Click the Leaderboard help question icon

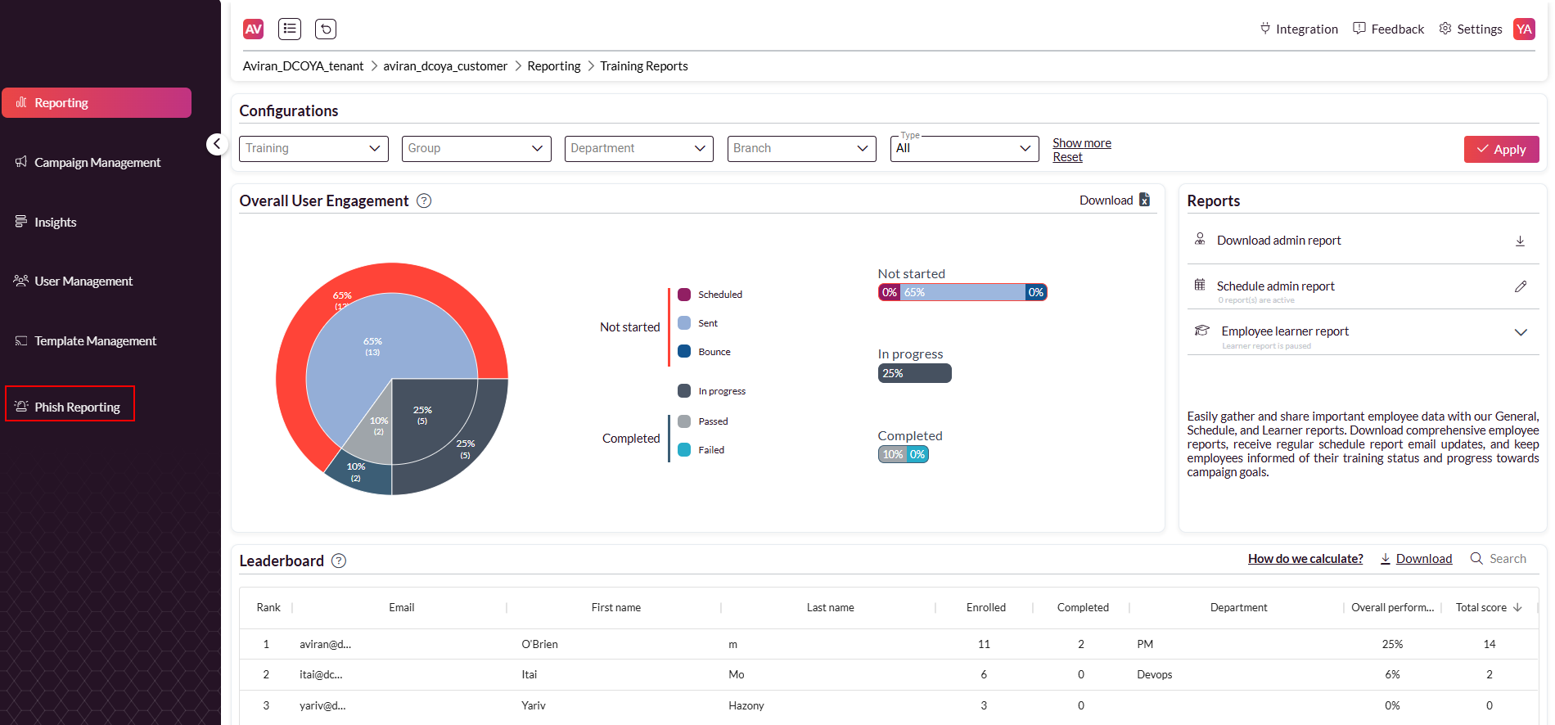click(x=339, y=561)
